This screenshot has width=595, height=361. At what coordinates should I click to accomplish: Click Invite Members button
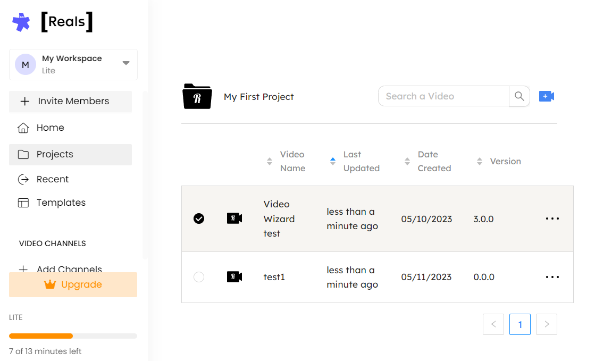coord(71,101)
